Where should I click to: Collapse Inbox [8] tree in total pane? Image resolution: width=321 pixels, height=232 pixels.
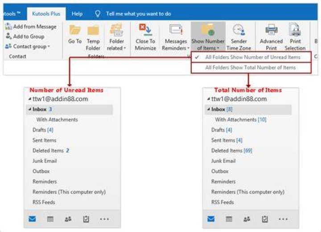[209, 109]
